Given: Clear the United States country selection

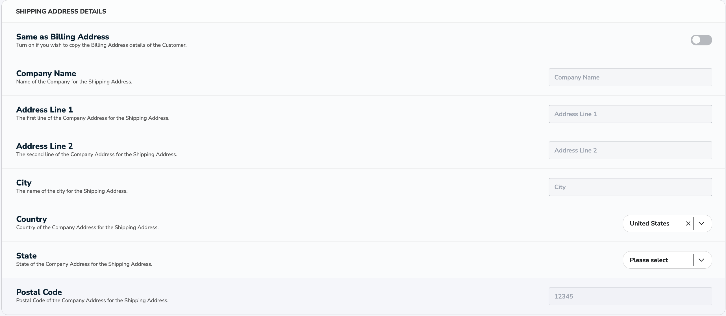Looking at the screenshot, I should click(688, 224).
